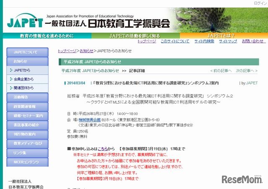Click the お知らせ sidebar button

tap(28, 61)
